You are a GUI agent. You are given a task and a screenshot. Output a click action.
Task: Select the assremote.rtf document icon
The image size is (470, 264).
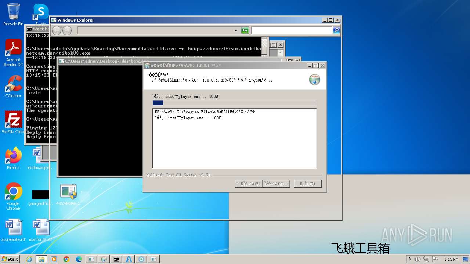point(13,230)
